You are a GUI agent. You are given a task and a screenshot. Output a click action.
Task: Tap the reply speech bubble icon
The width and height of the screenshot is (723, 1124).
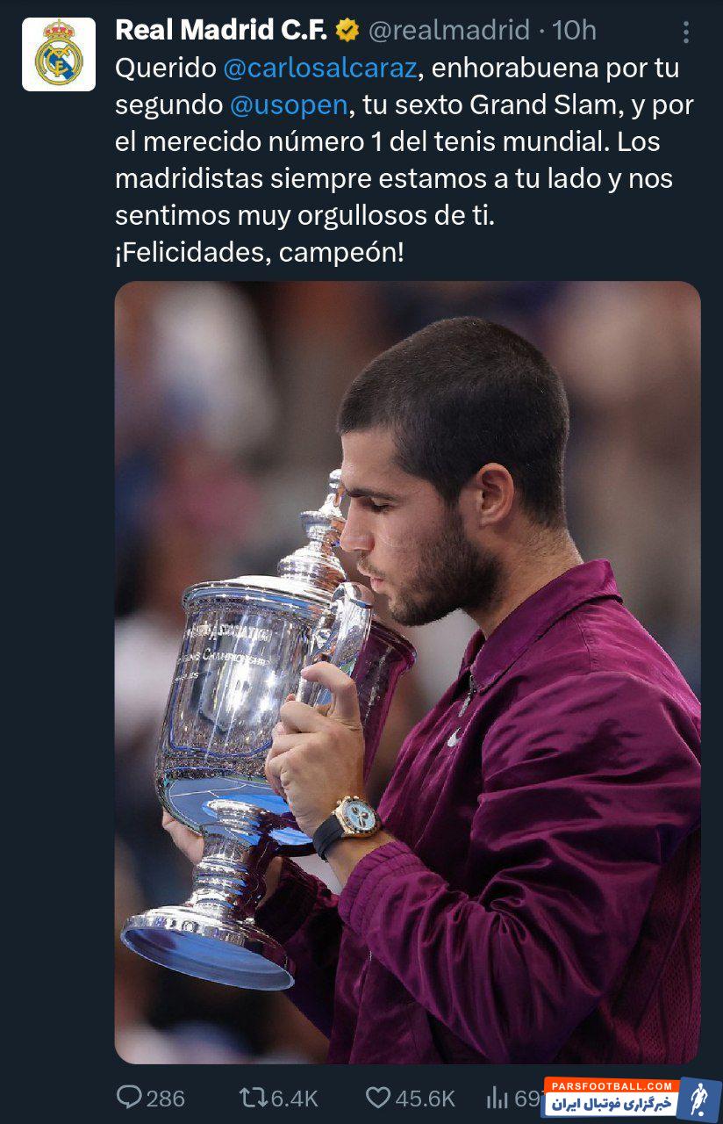tap(129, 1097)
